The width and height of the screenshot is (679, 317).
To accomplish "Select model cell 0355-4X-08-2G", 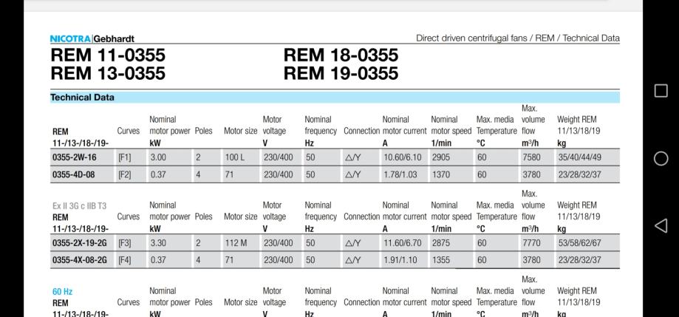I will click(79, 260).
